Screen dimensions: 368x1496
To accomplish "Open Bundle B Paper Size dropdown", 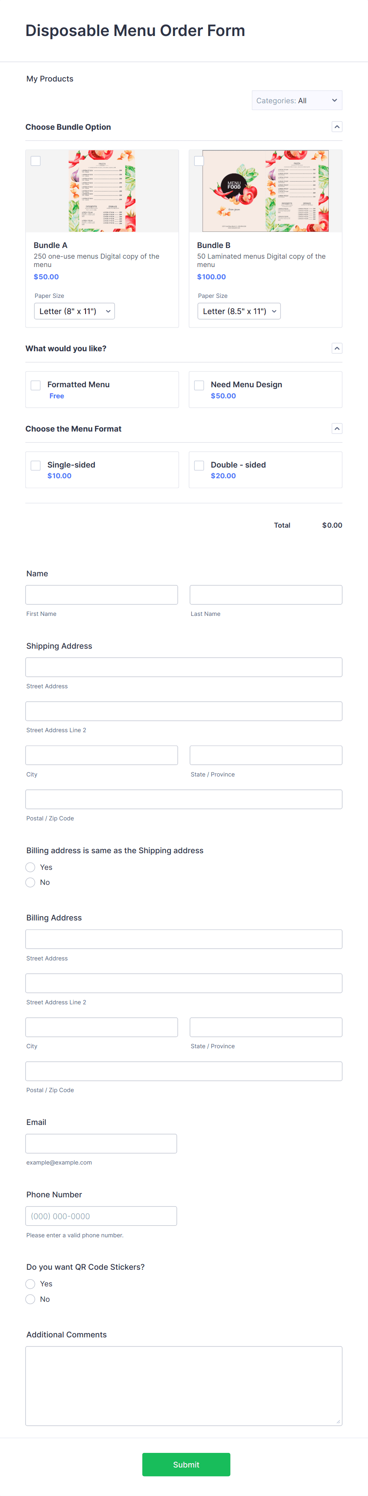I will point(238,311).
